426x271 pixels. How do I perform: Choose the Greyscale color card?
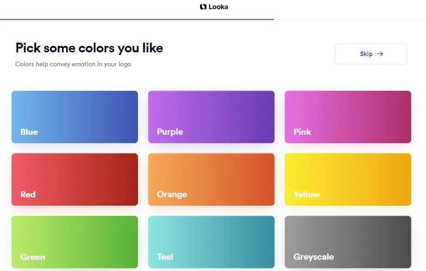click(x=348, y=242)
